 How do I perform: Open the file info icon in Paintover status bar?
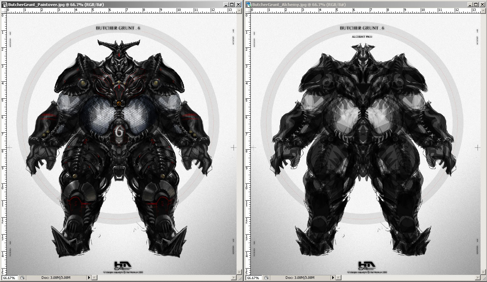pos(22,278)
